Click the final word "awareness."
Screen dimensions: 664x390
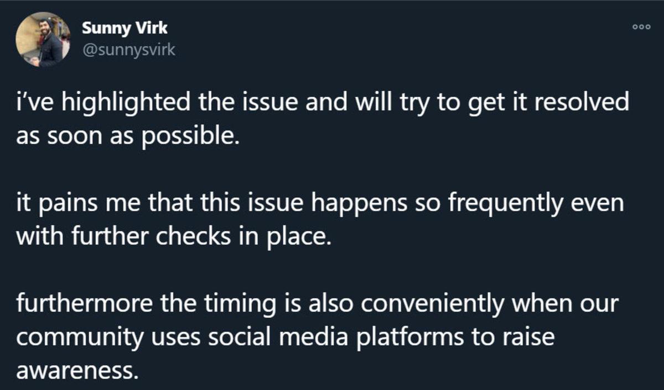(76, 368)
